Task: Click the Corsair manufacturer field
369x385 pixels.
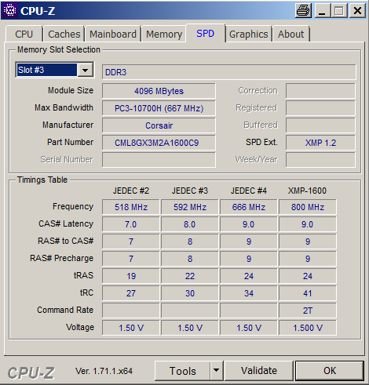Action: (159, 125)
